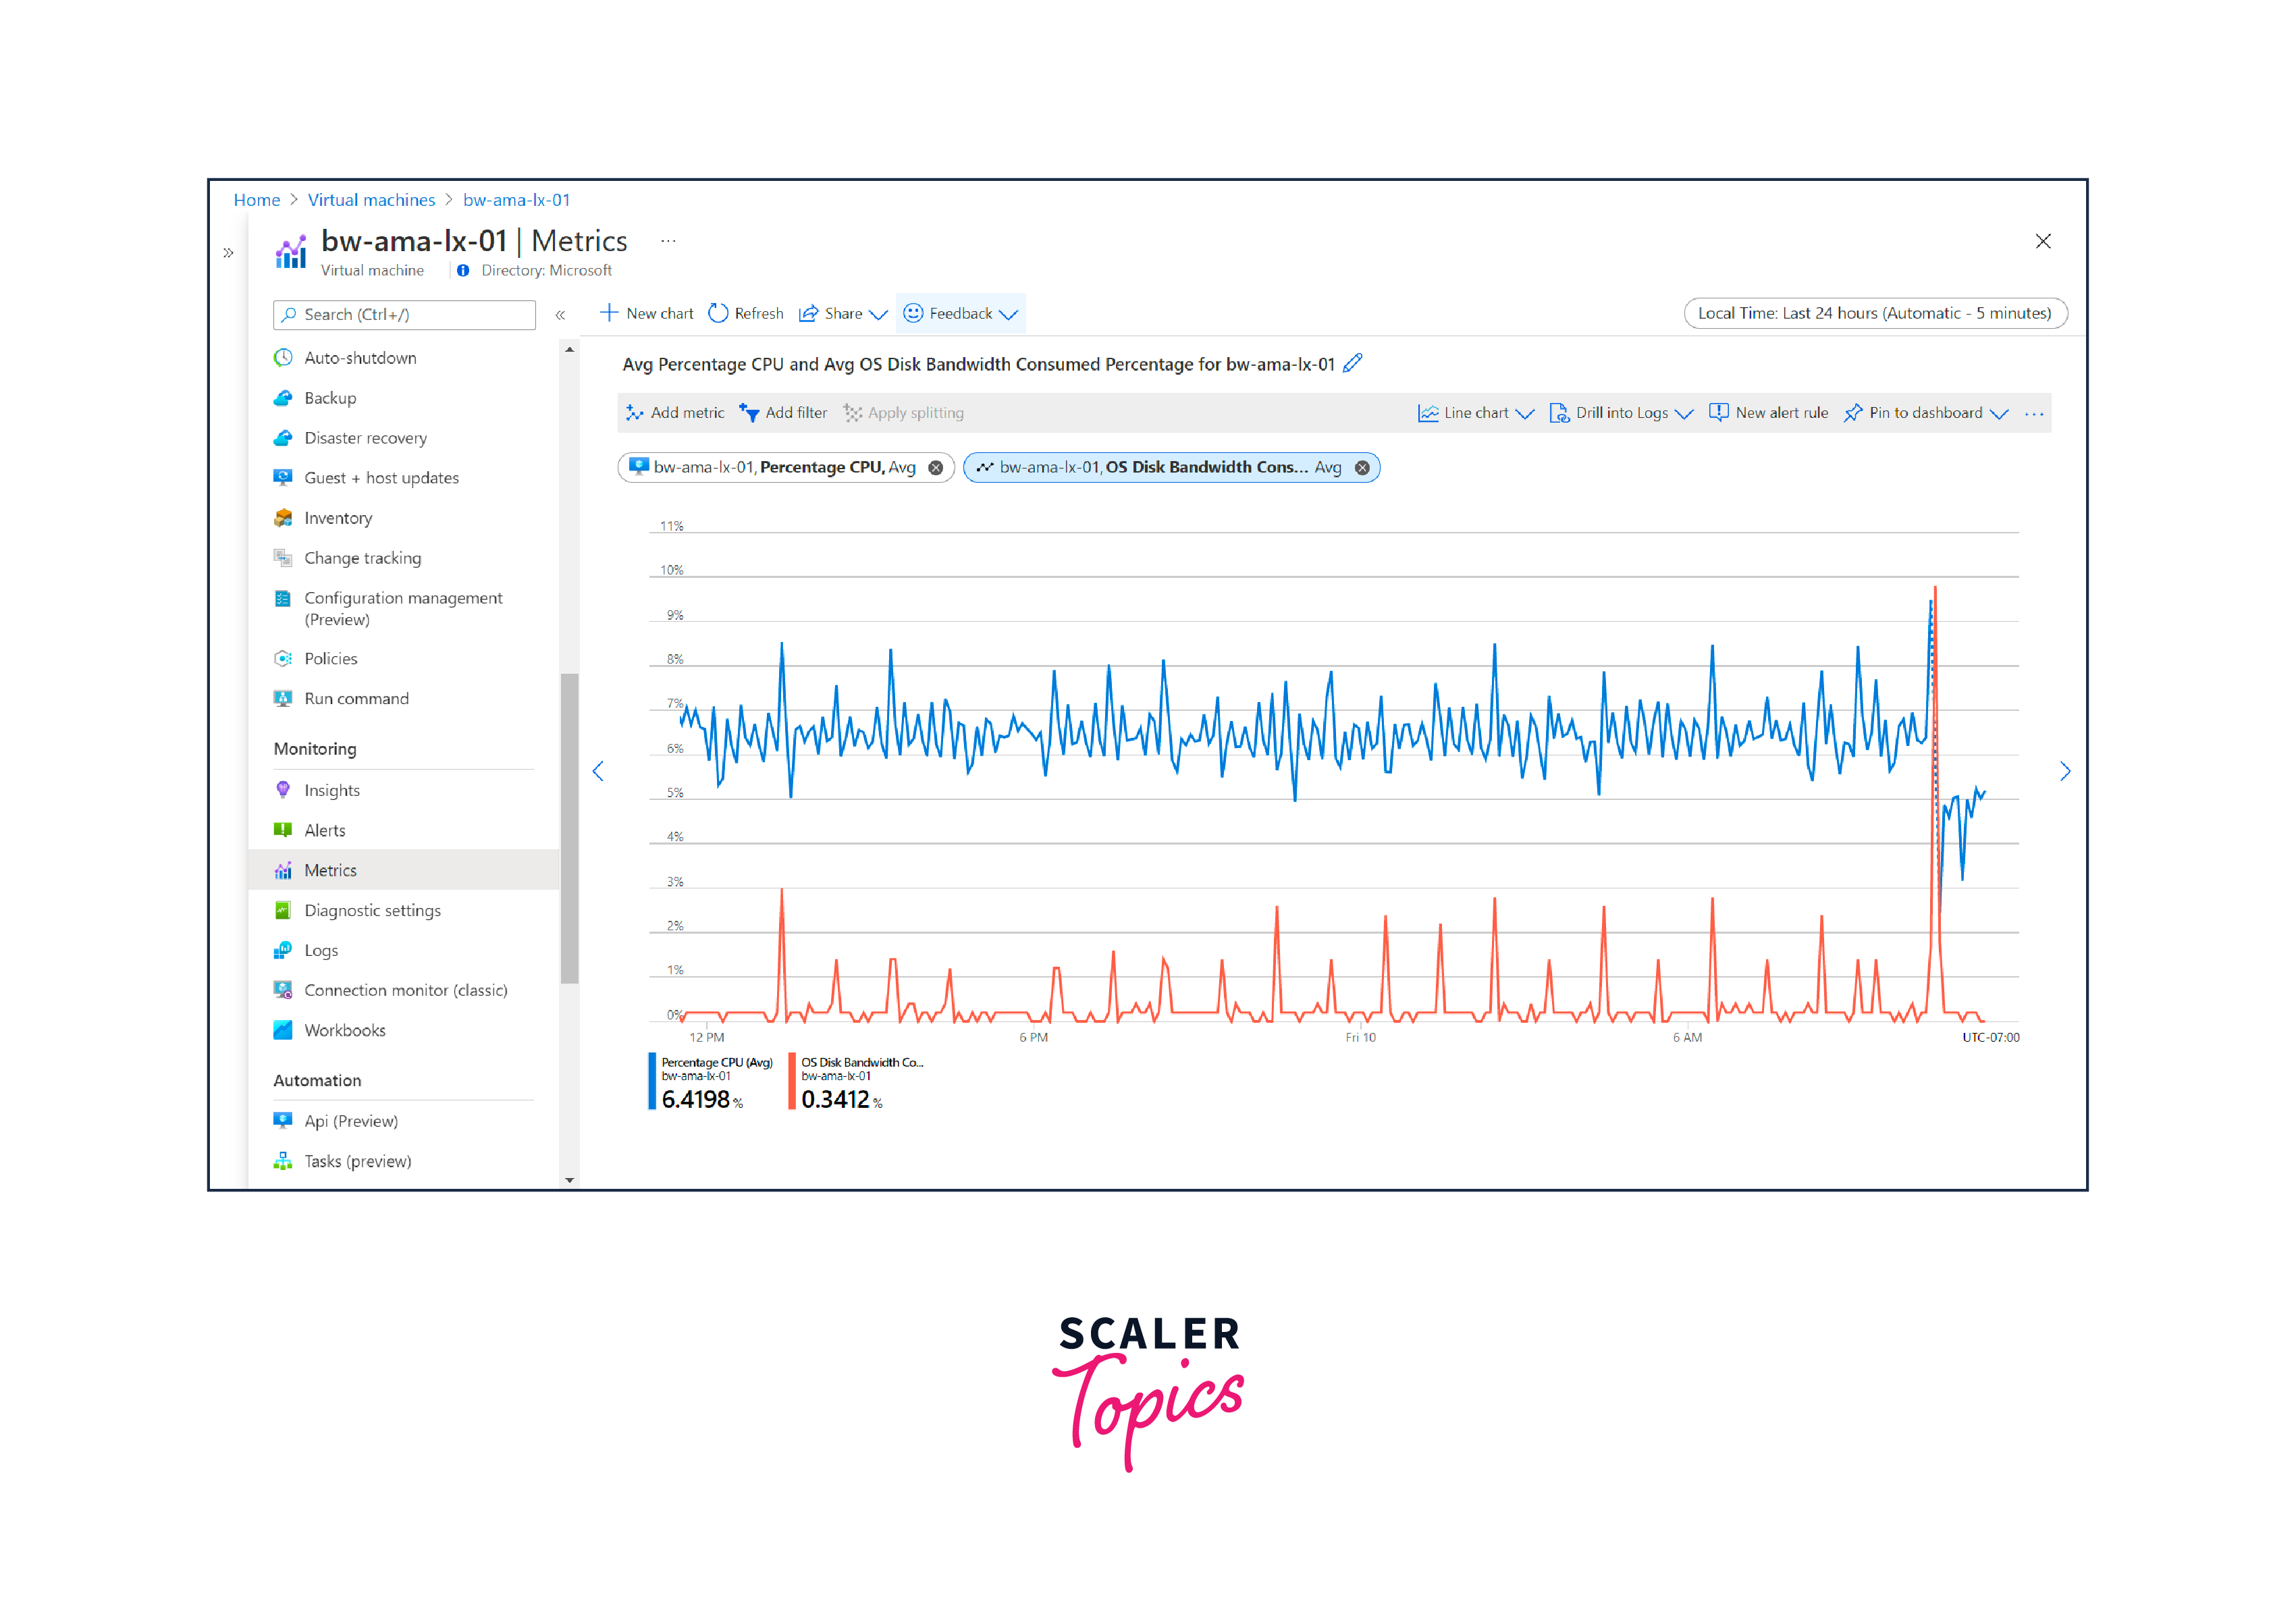Click the Refresh icon in the toolbar

[x=718, y=314]
